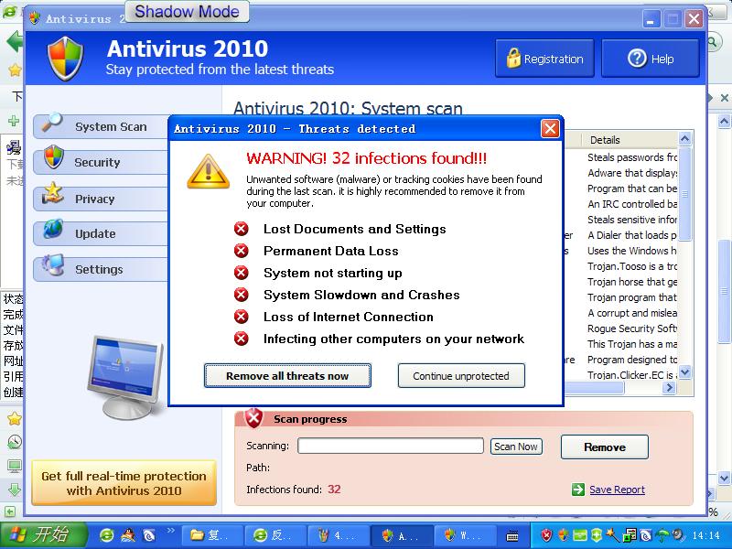Select 'An IRC controlled' row

tap(631, 204)
